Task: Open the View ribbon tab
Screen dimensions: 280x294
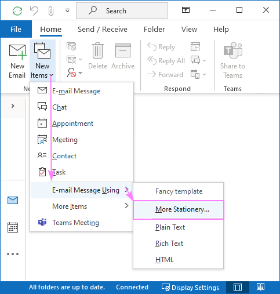Action: point(189,30)
